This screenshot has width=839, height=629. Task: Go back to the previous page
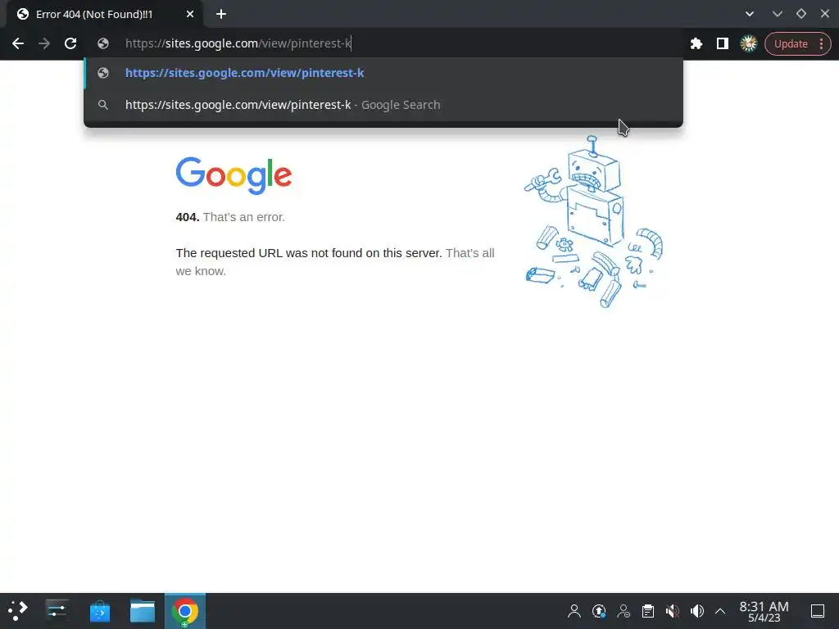point(18,43)
